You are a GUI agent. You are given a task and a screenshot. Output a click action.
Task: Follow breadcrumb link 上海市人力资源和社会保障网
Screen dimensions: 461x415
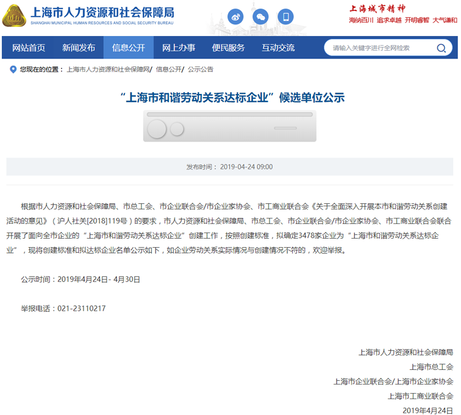coord(108,70)
